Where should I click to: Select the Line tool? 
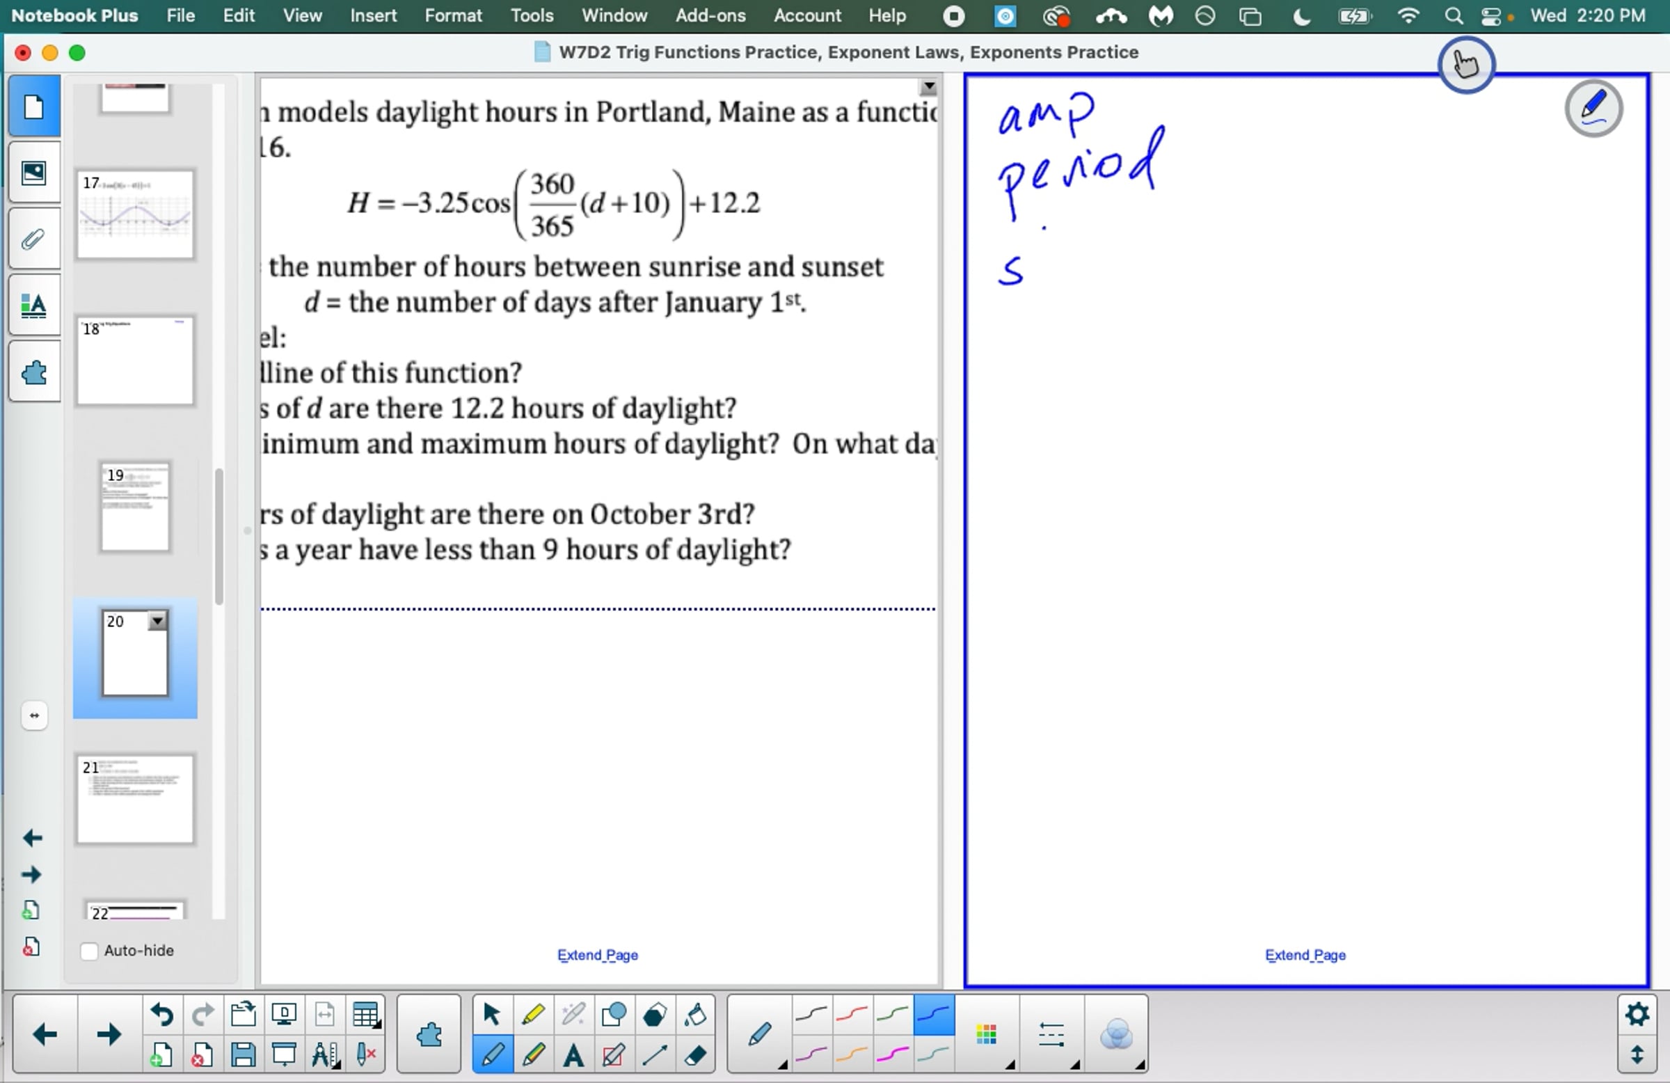click(x=654, y=1055)
